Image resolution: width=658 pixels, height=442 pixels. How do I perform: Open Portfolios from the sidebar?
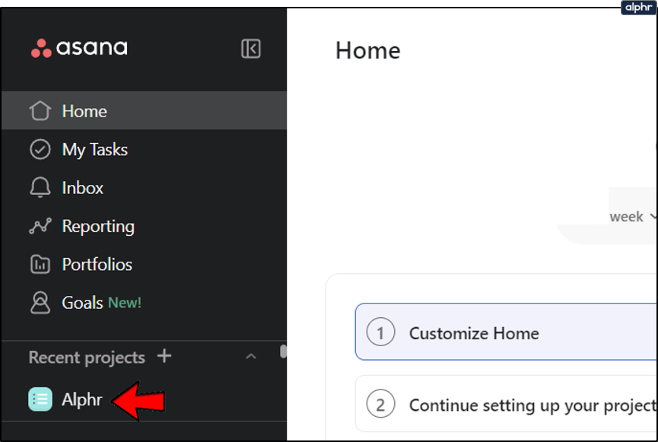97,265
